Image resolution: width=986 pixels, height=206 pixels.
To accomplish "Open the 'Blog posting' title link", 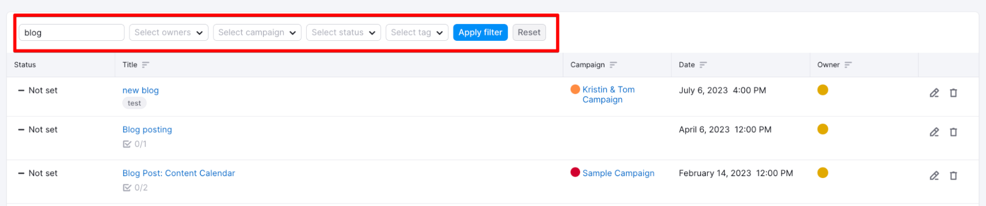I will click(x=147, y=130).
